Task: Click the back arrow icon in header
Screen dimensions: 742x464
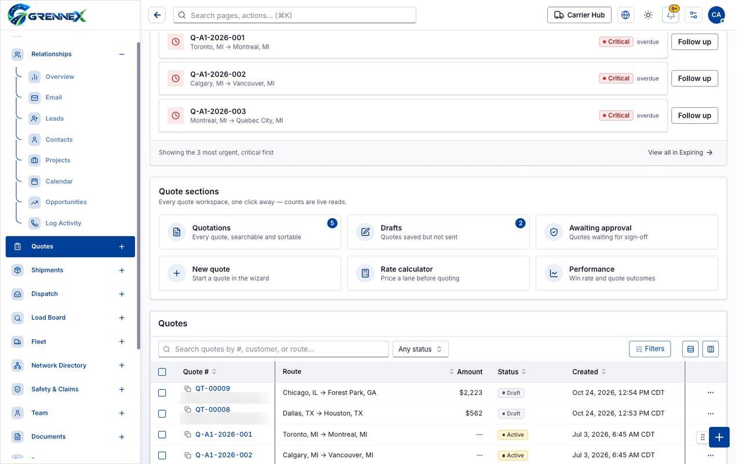Action: tap(157, 15)
